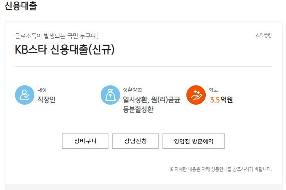Image resolution: width=286 pixels, height=190 pixels.
Task: Click the money bag 상환방법 icon
Action: [x=110, y=95]
